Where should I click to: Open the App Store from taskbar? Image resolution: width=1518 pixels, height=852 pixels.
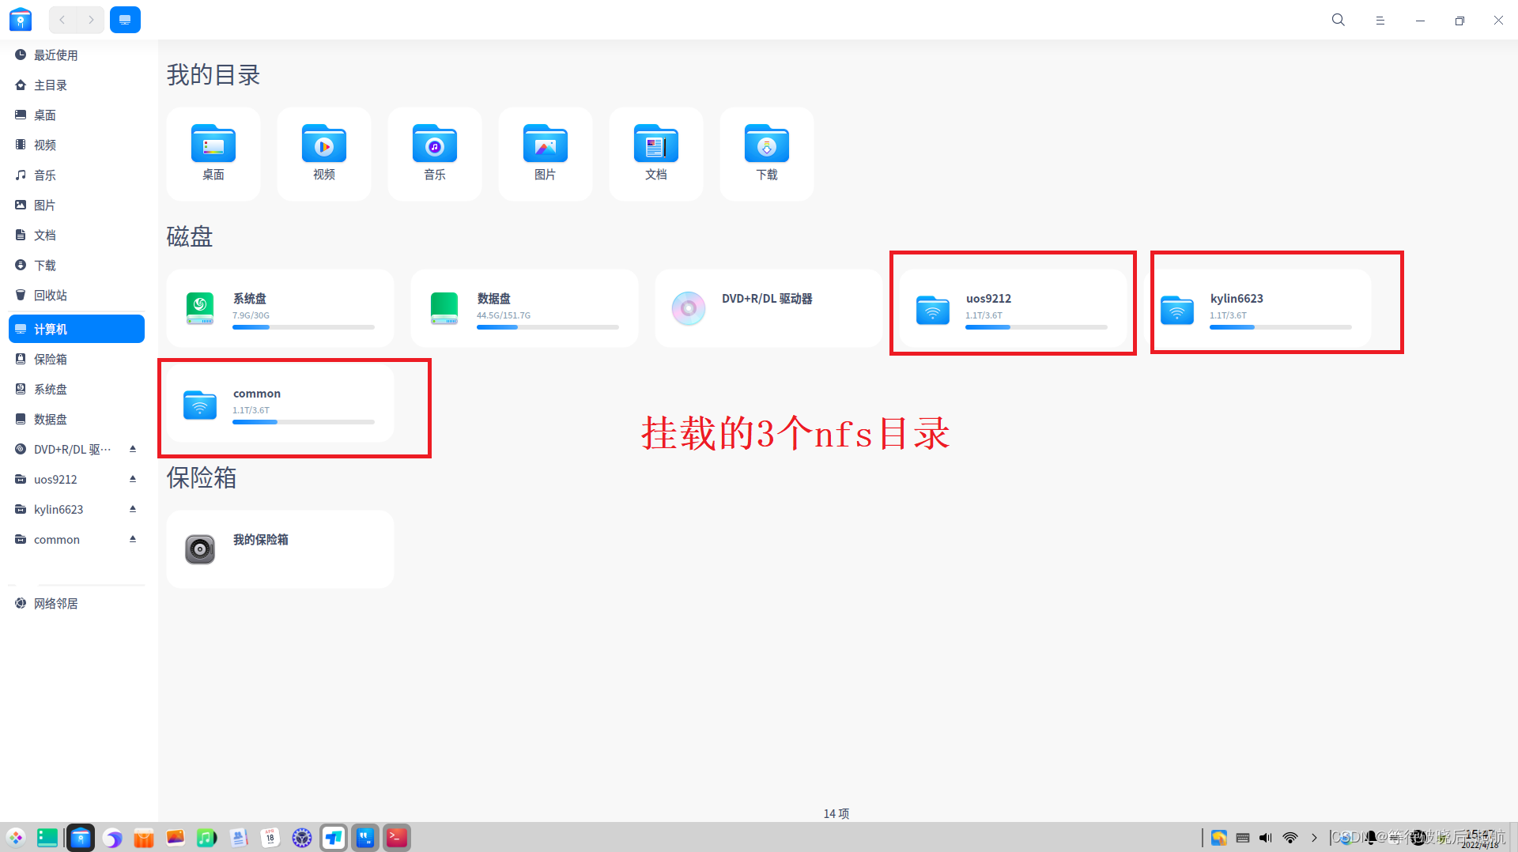point(143,837)
